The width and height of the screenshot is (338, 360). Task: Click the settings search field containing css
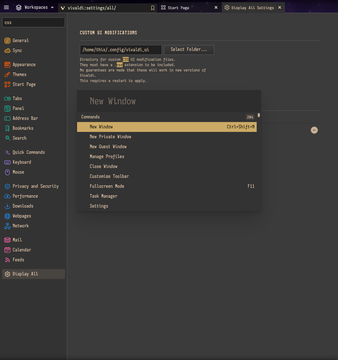click(34, 23)
